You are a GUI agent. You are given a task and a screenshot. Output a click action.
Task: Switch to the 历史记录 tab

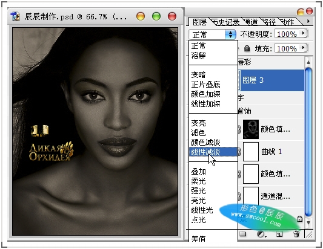227,22
